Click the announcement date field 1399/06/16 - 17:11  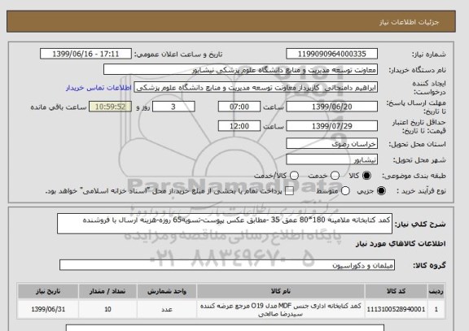pyautogui.click(x=85, y=54)
